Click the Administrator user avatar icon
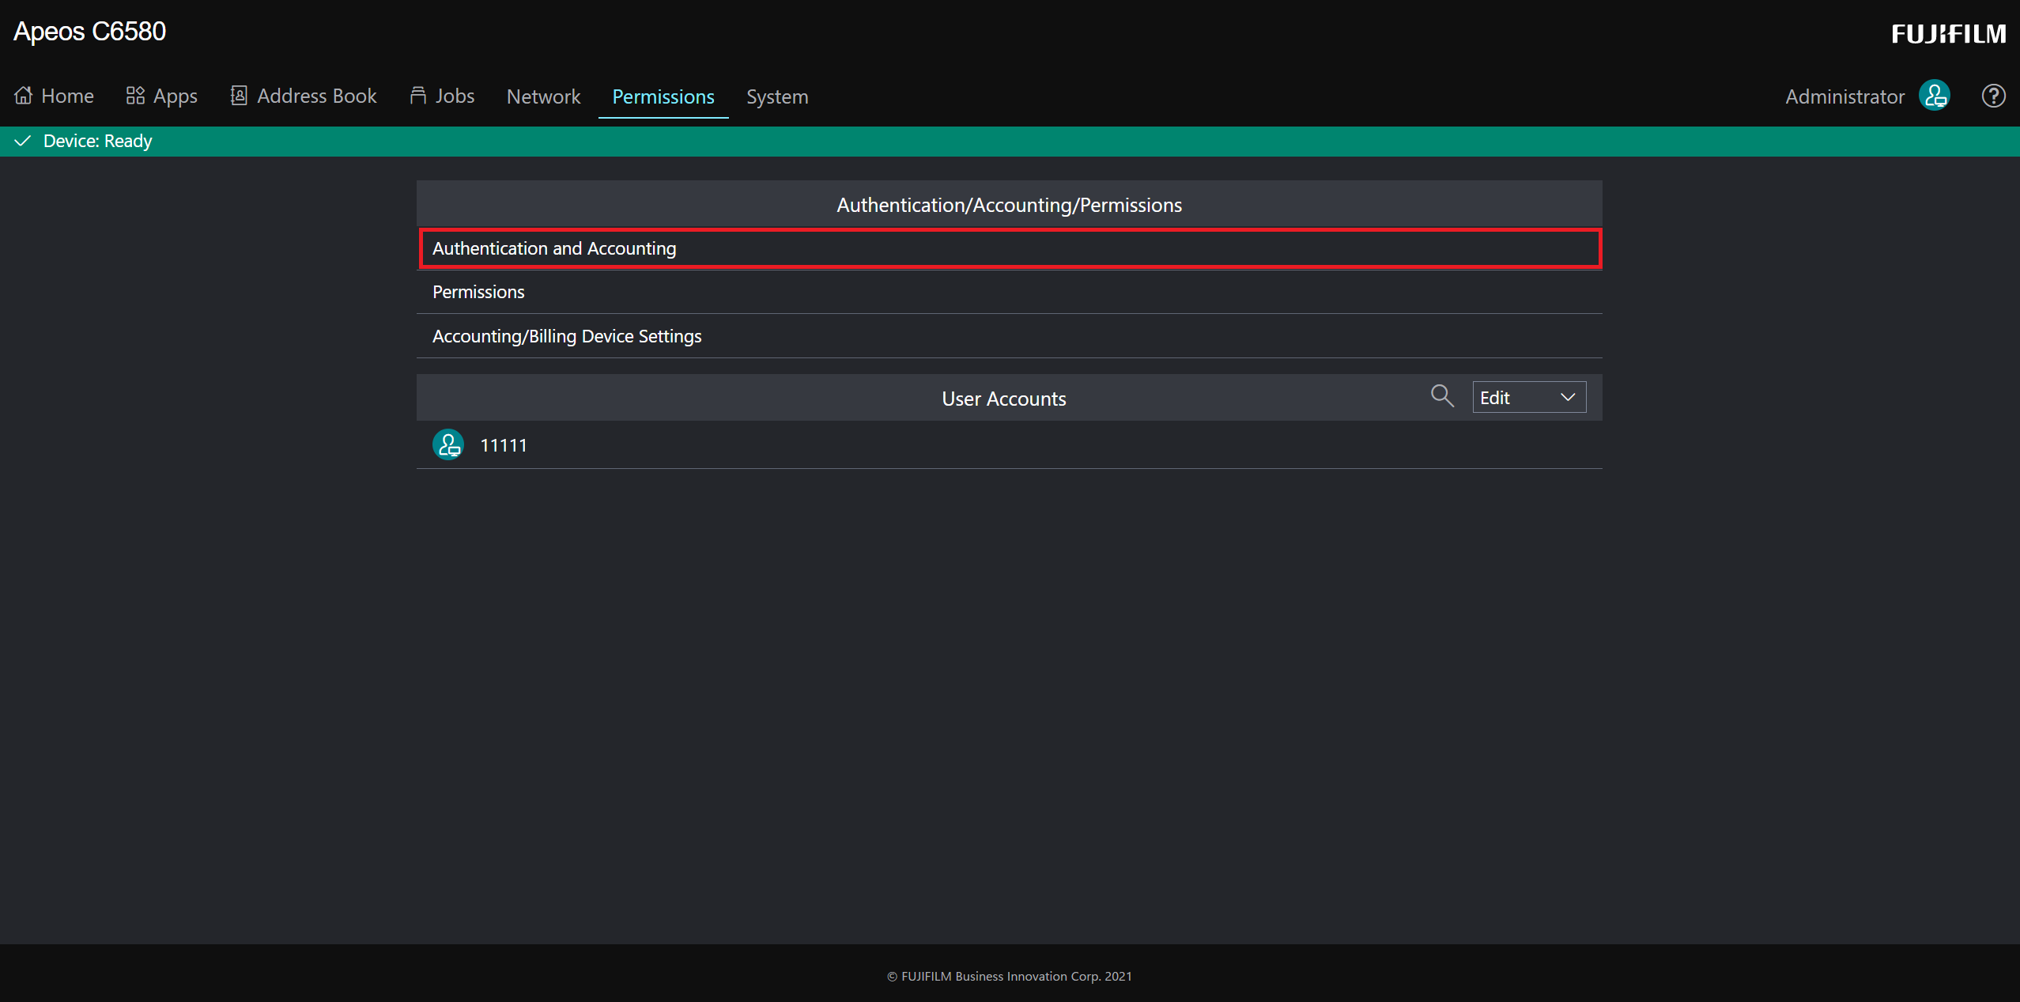This screenshot has height=1002, width=2020. (1935, 96)
